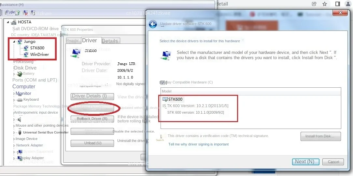Viewport: 353px width, 176px height.
Task: Open 'Tell me why driver signing is important'
Action: click(198, 145)
